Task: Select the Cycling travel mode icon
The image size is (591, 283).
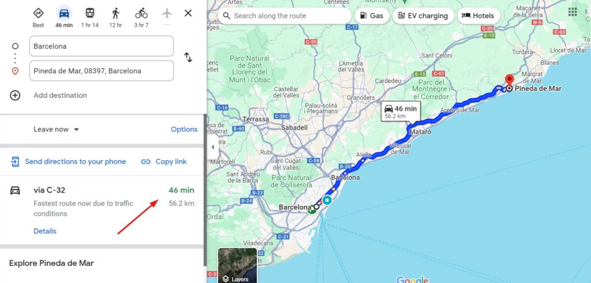Action: tap(141, 13)
